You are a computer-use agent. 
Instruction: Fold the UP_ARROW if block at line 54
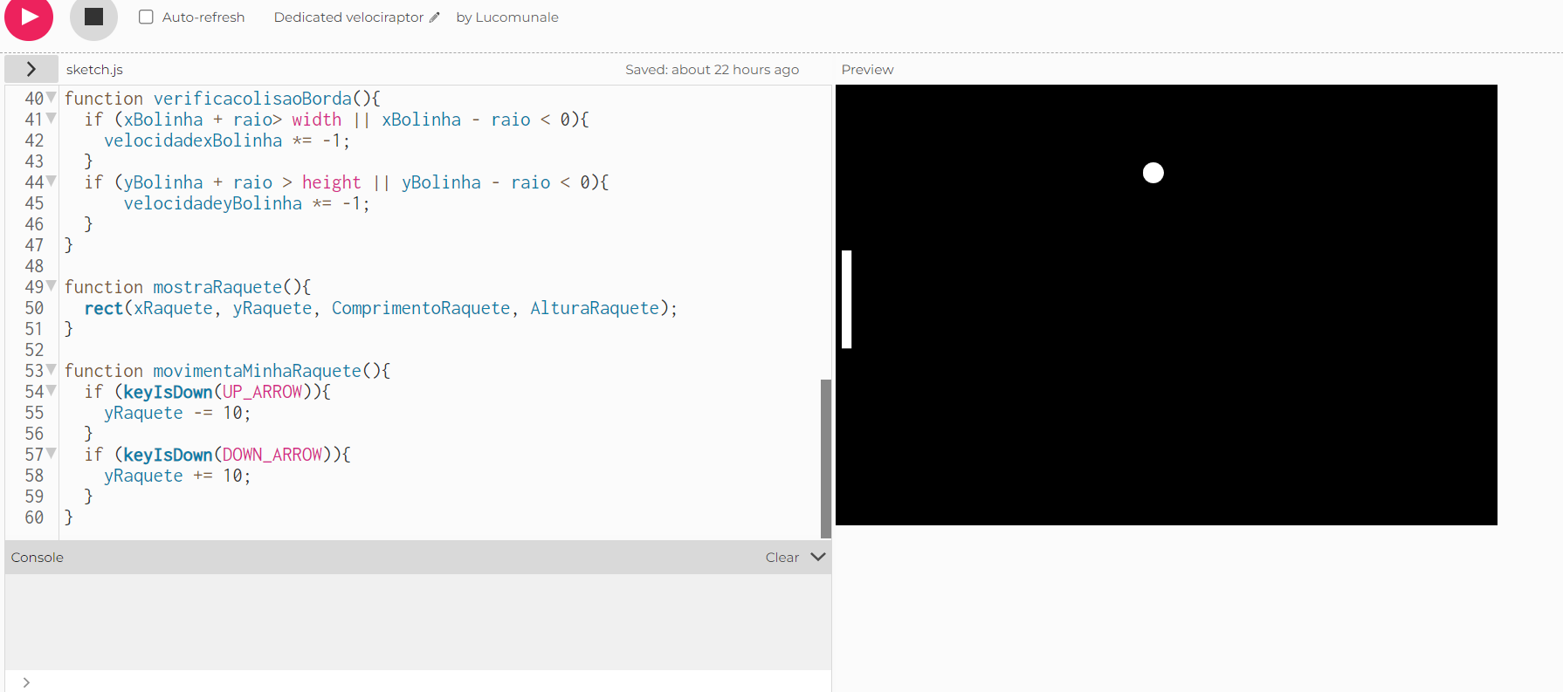(52, 390)
